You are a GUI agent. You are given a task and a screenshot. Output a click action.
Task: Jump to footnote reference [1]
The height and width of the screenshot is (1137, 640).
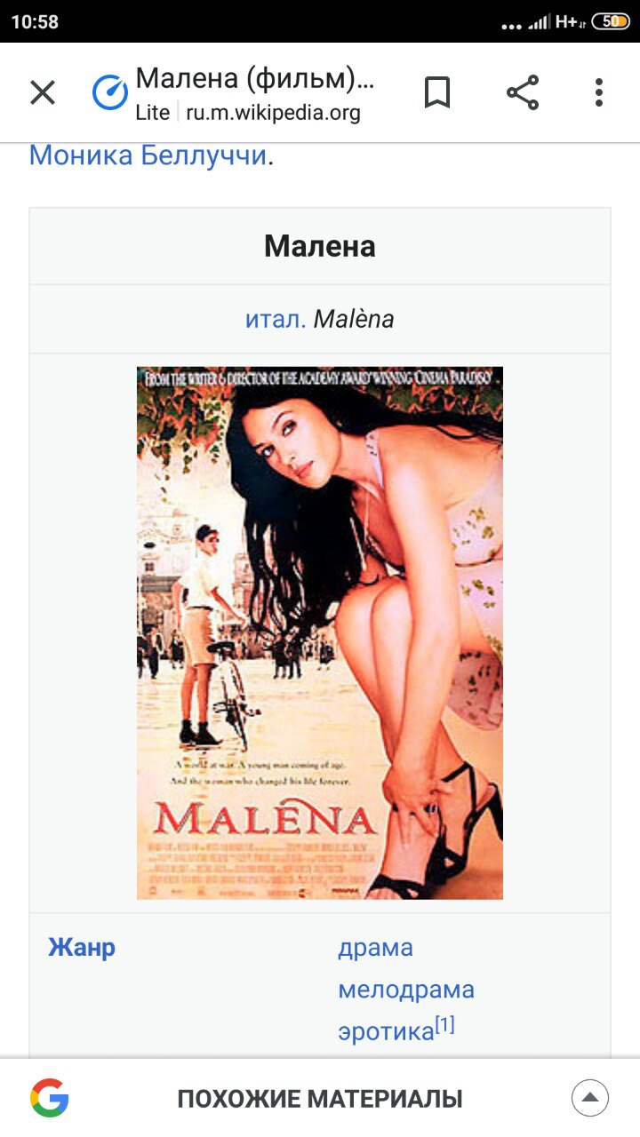[x=444, y=1025]
